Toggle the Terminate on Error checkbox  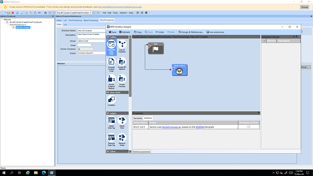(x=249, y=127)
